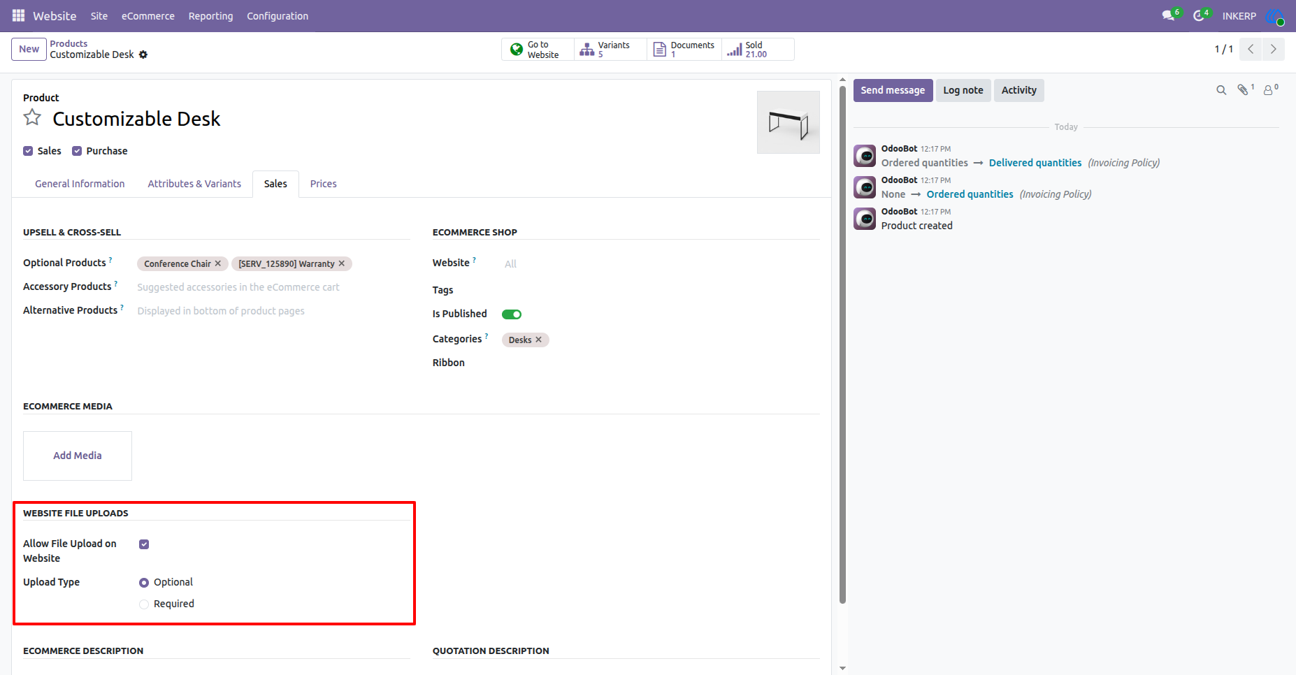This screenshot has height=675, width=1296.
Task: Toggle the Sales checkbox
Action: [x=28, y=151]
